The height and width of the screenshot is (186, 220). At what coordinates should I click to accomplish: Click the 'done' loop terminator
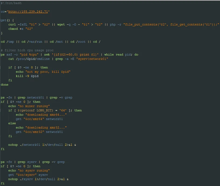(5, 85)
